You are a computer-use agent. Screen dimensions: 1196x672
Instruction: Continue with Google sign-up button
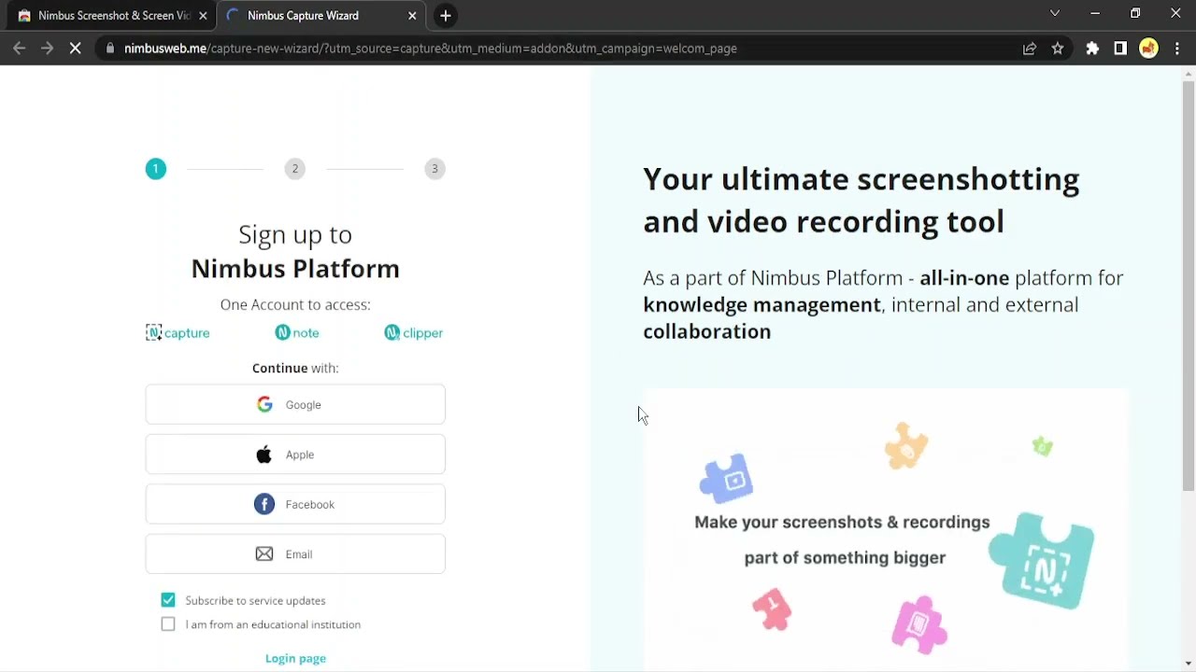pos(295,404)
